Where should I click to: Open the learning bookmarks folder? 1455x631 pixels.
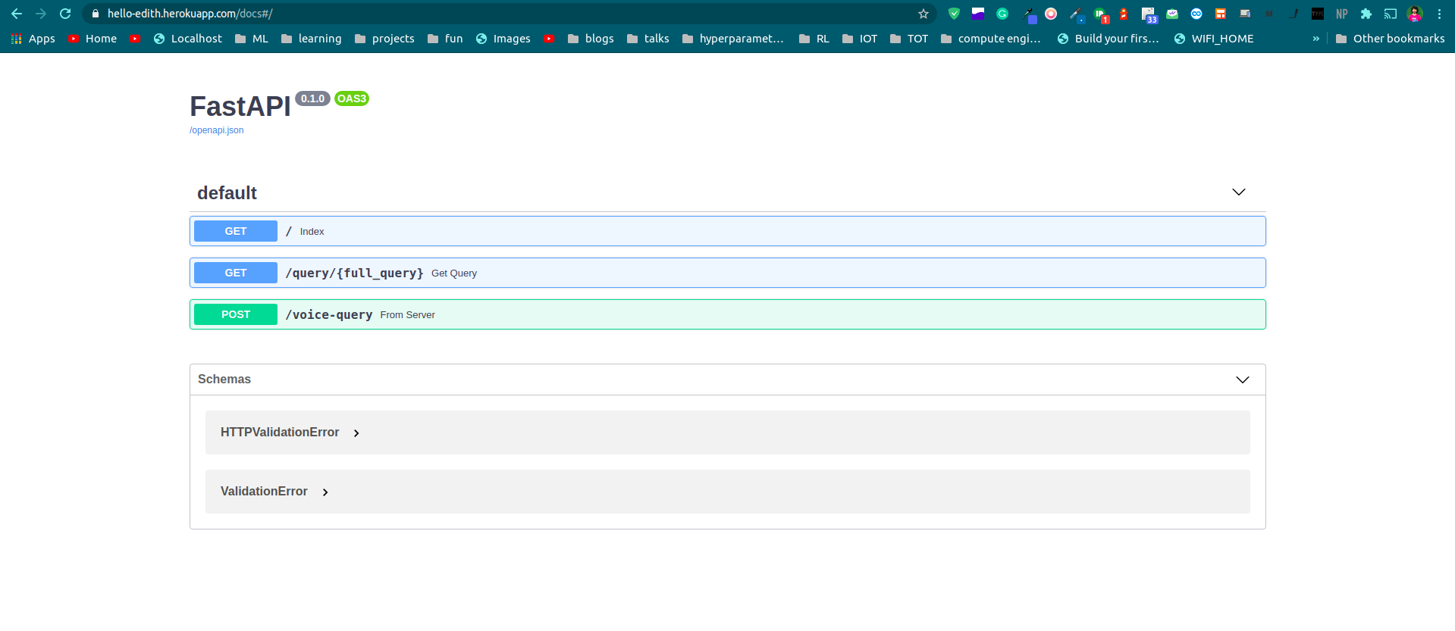(x=311, y=39)
